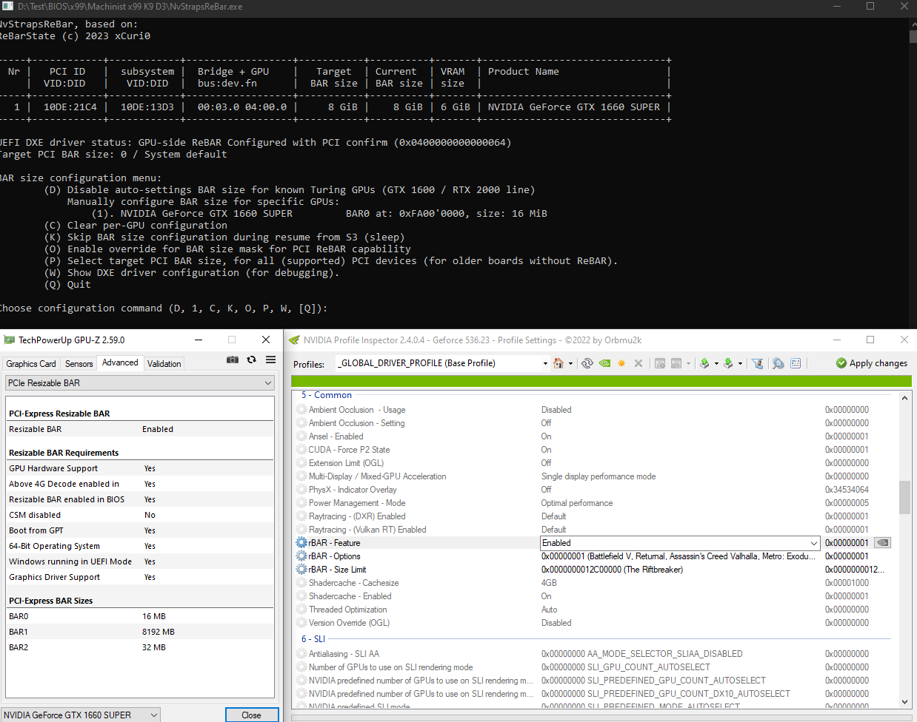
Task: Select the CUDA - Force P2 State setting
Action: coord(593,450)
